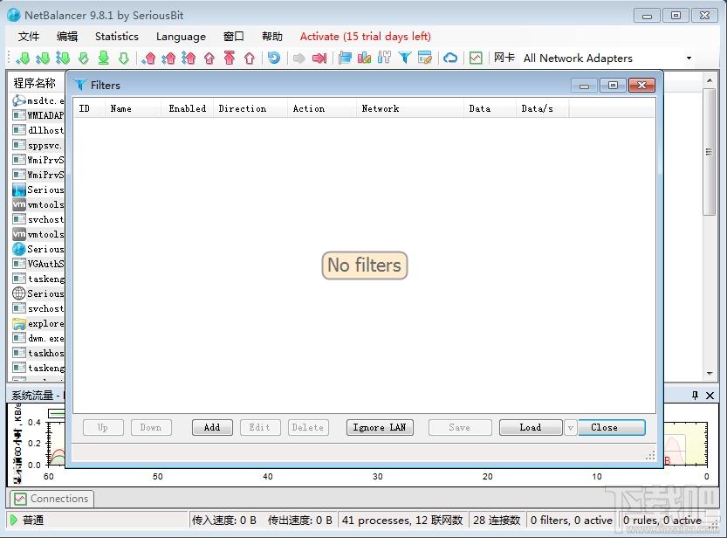Image resolution: width=727 pixels, height=538 pixels.
Task: Click the hollow green download arrow icon
Action: coord(123,58)
